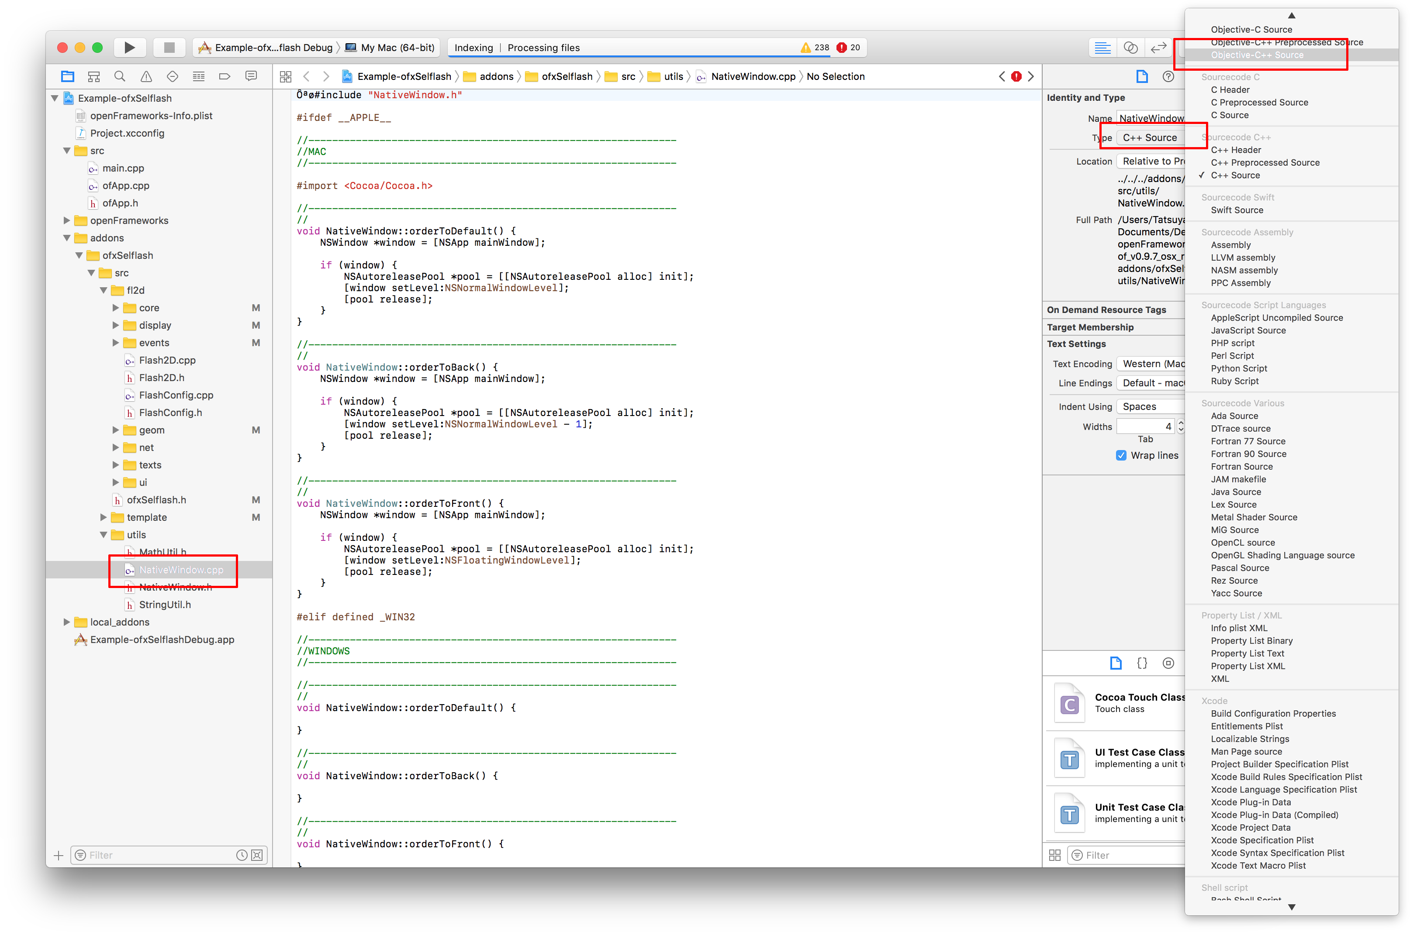
Task: Open the Project navigator folder icon
Action: pos(67,76)
